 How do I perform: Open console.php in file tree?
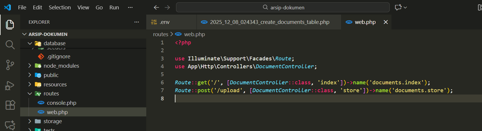click(x=61, y=103)
